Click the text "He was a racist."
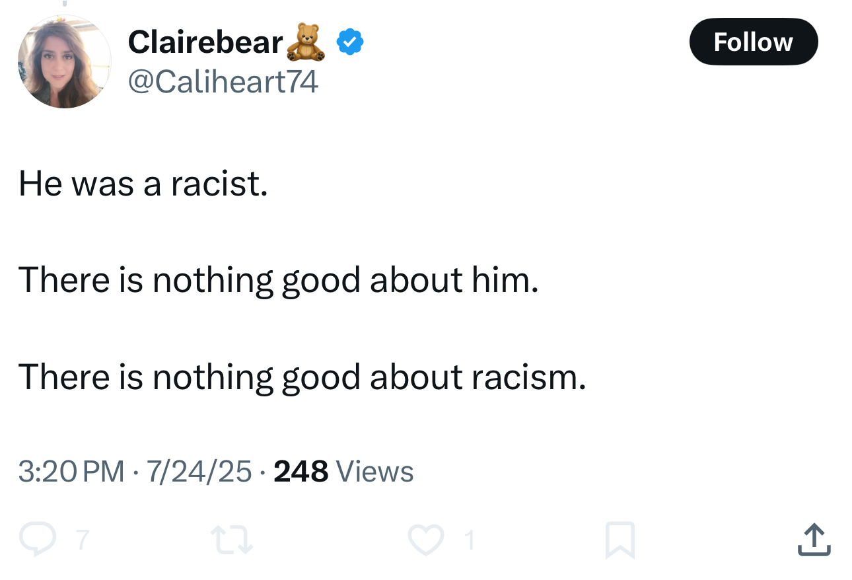 click(x=143, y=183)
